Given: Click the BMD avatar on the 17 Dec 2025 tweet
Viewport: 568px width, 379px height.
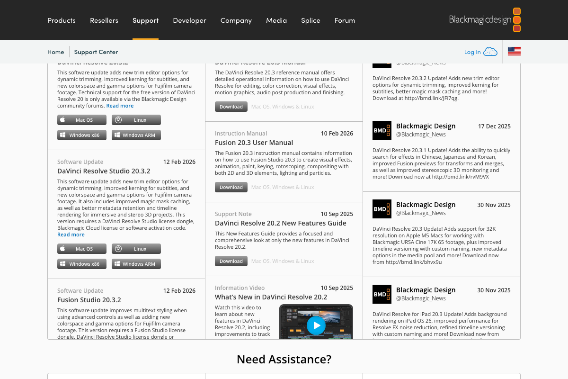Looking at the screenshot, I should pyautogui.click(x=382, y=130).
